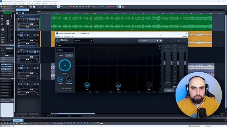This screenshot has width=227, height=127.
Task: Open the Track menu
Action: click(x=10, y=4)
